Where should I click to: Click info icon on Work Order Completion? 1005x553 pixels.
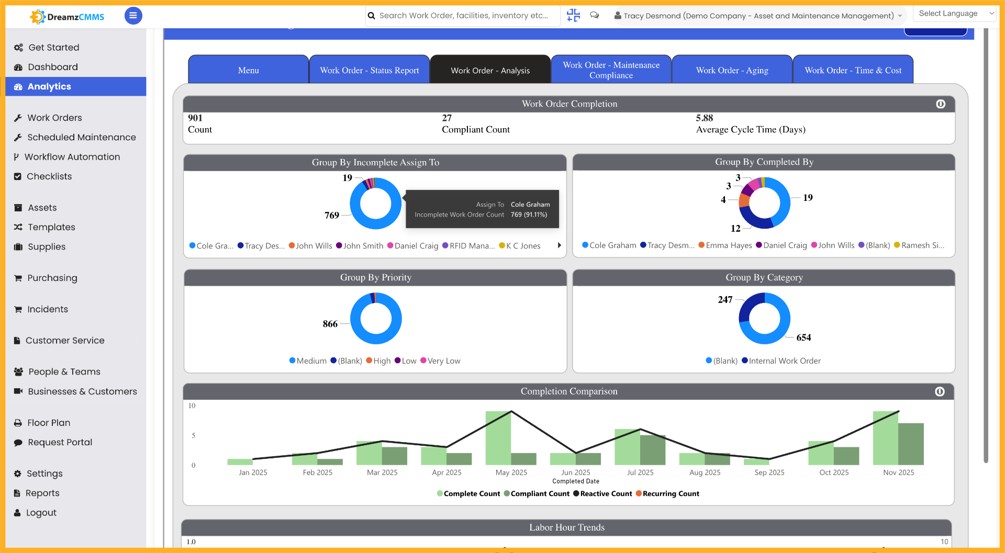click(941, 104)
